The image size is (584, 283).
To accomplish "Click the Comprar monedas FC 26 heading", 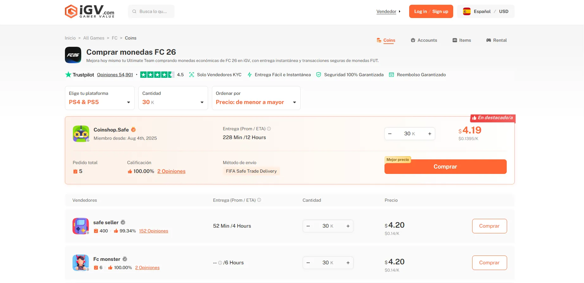I will click(131, 52).
